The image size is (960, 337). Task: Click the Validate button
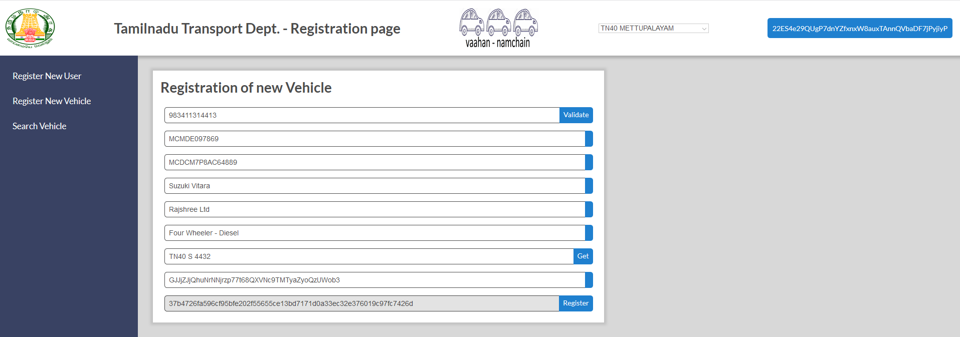[576, 115]
